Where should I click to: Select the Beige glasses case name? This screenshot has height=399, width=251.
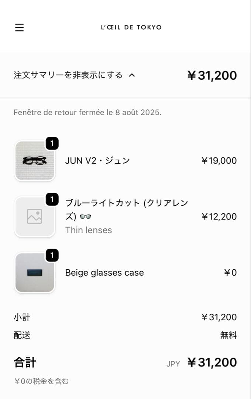(x=104, y=273)
